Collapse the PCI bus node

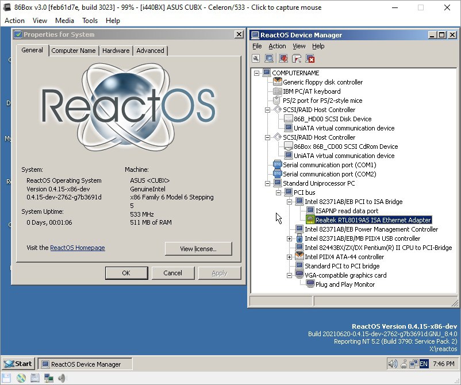click(278, 192)
